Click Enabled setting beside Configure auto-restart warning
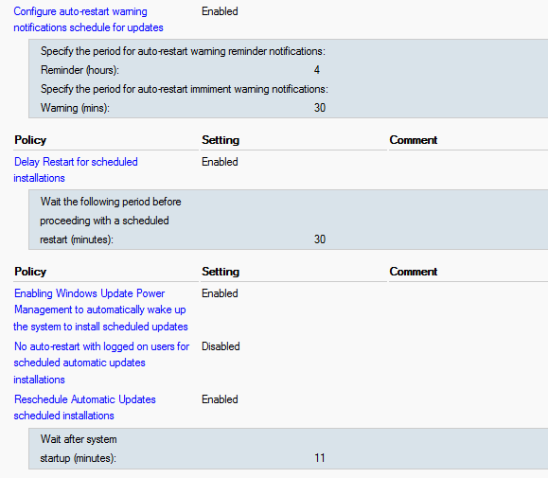This screenshot has width=548, height=478. tap(220, 11)
